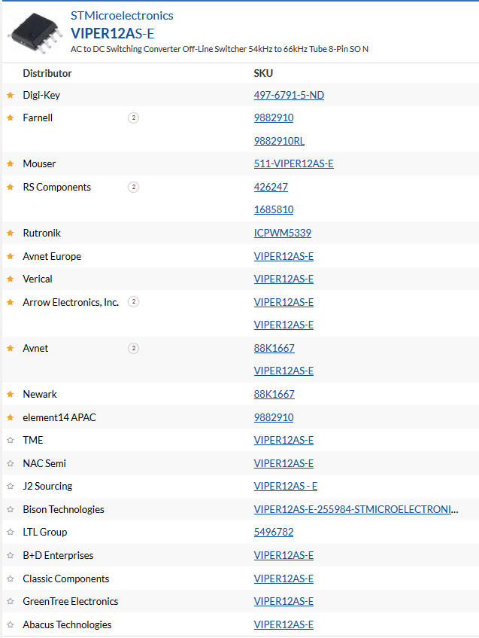The width and height of the screenshot is (479, 638).
Task: Open Mouser SKU 511-VIPER12AS-E
Action: pos(294,164)
